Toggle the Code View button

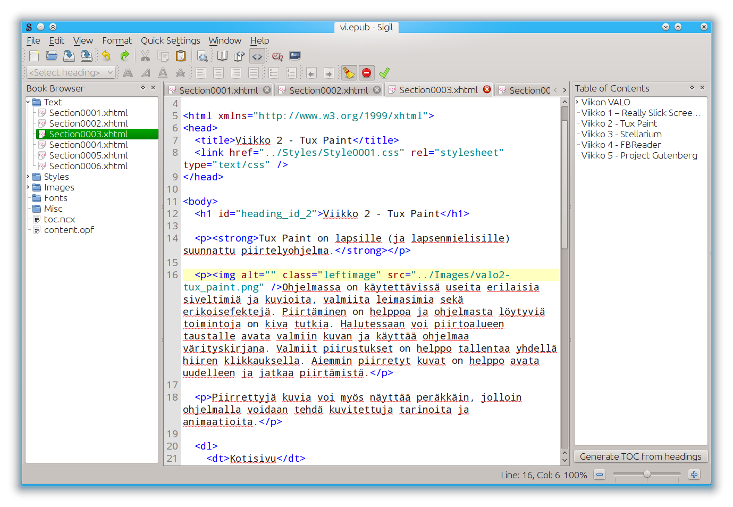click(x=257, y=56)
